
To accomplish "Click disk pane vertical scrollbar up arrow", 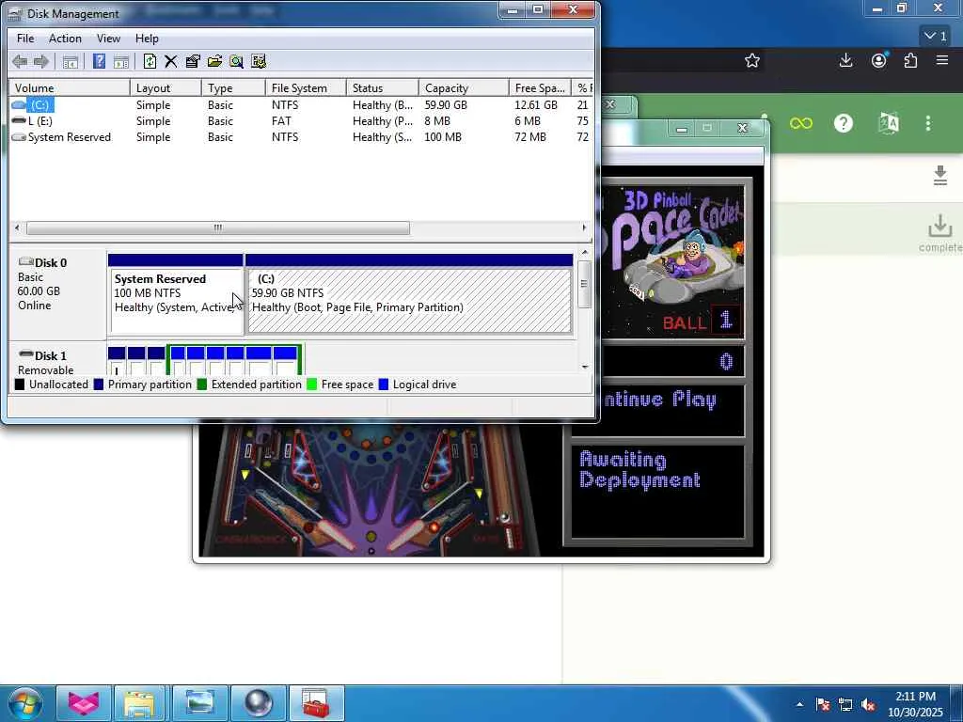I will click(585, 252).
